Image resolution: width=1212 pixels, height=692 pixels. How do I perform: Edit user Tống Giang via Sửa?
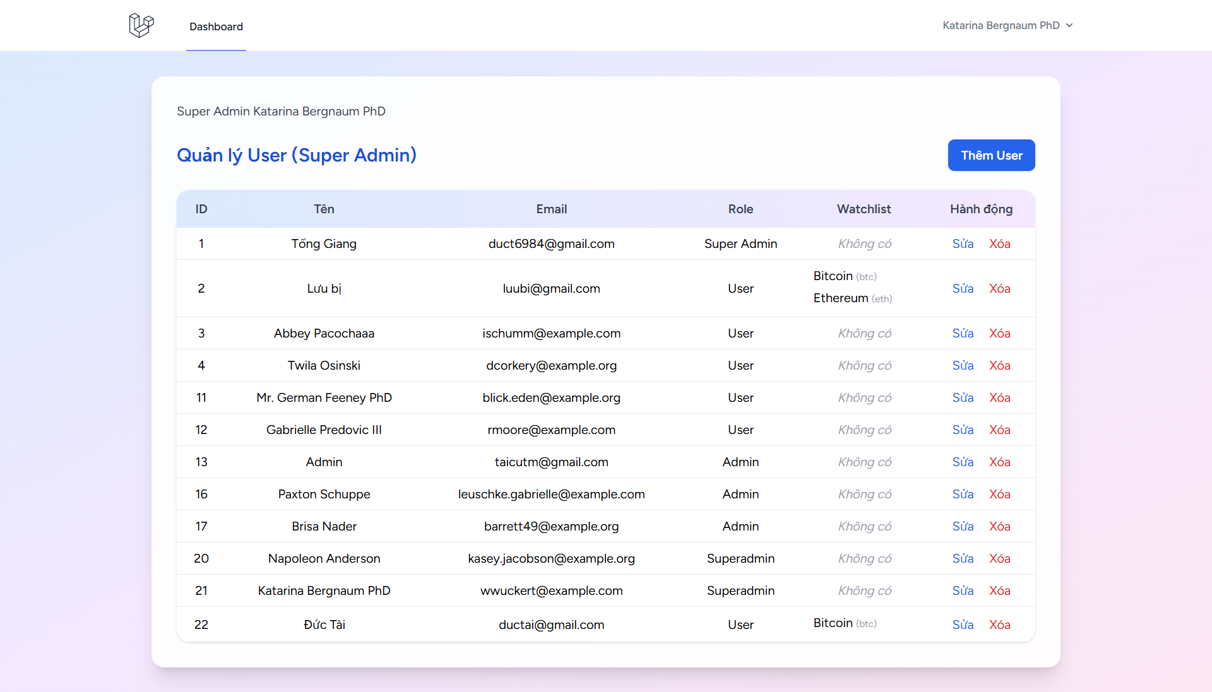point(963,244)
